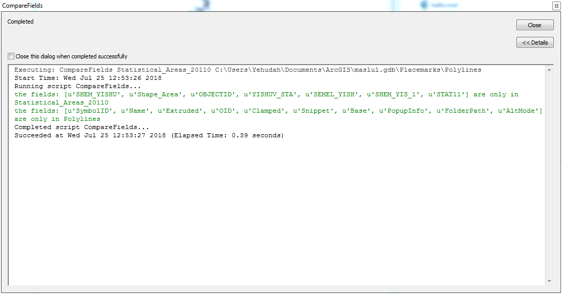Collapse the log with << Details button

point(534,43)
